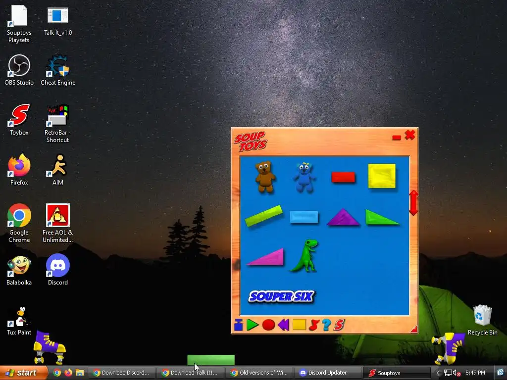Select the long green plank toy

pyautogui.click(x=264, y=216)
